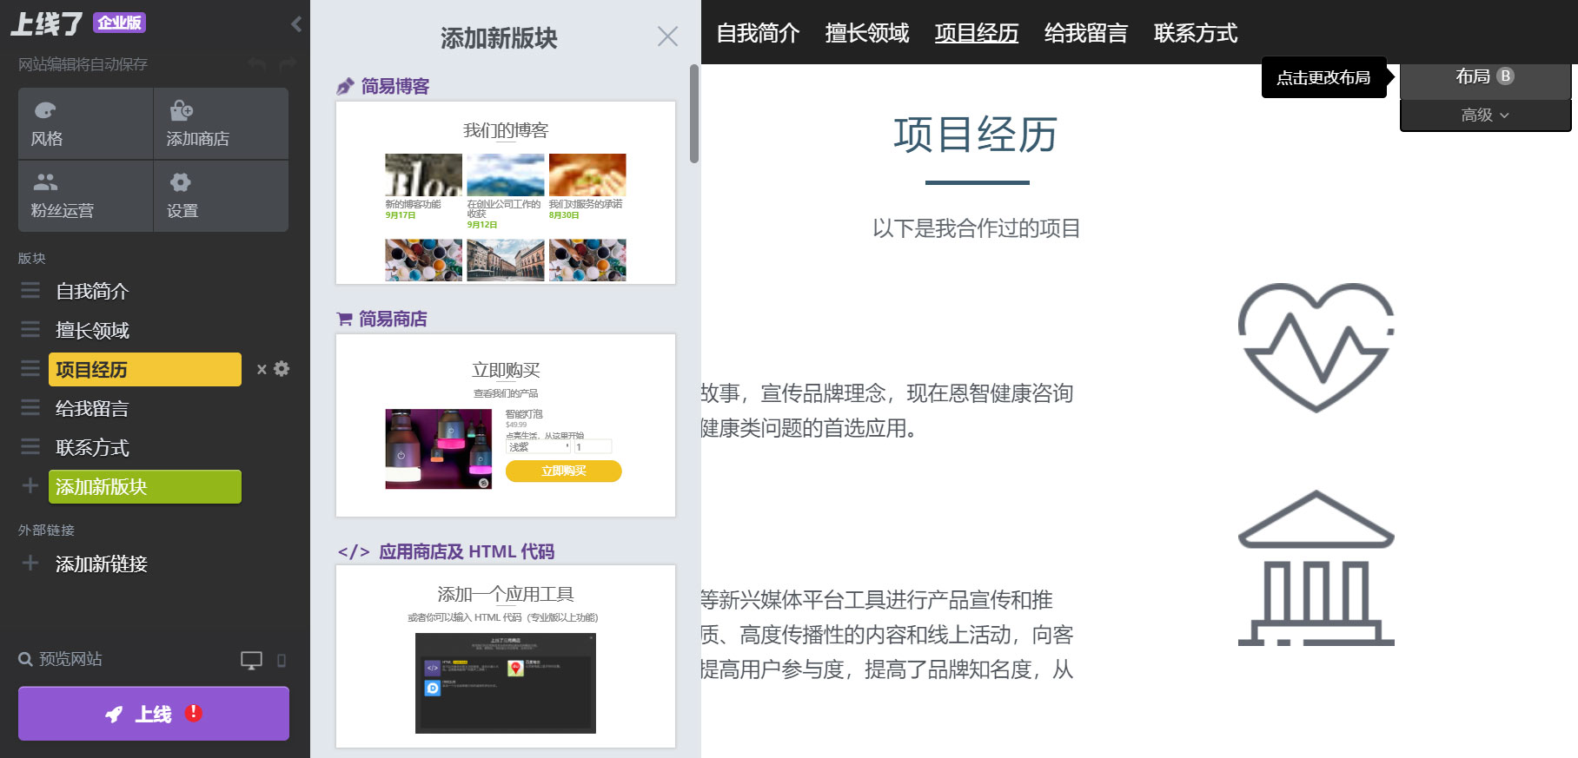Click the undo arrow icon
The width and height of the screenshot is (1578, 758).
click(256, 64)
